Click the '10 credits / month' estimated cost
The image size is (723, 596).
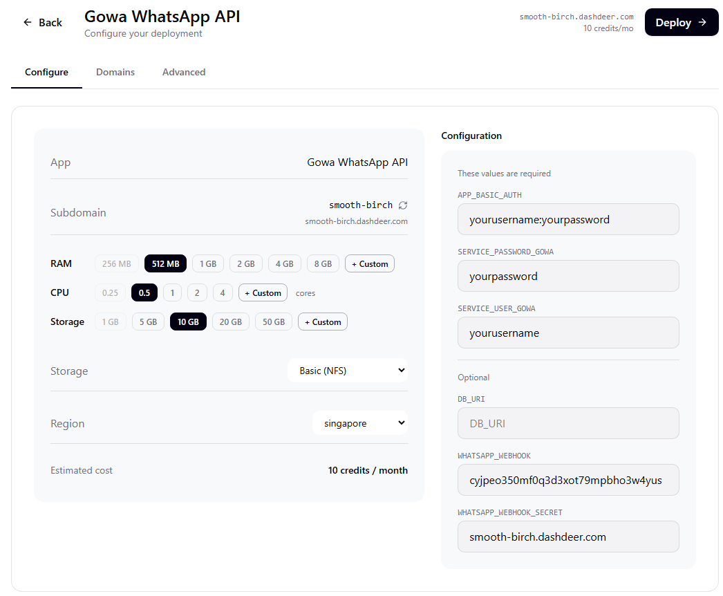[x=368, y=471]
